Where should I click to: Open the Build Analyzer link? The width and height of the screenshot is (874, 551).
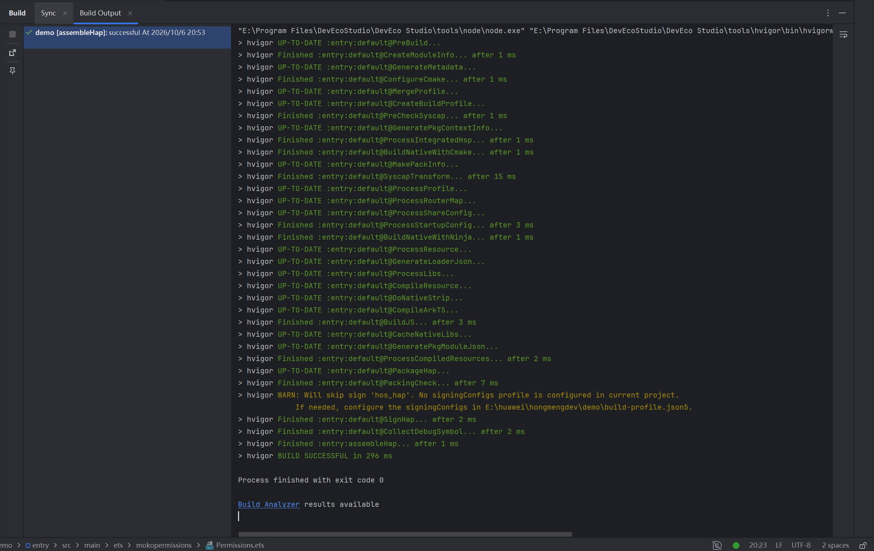click(269, 504)
